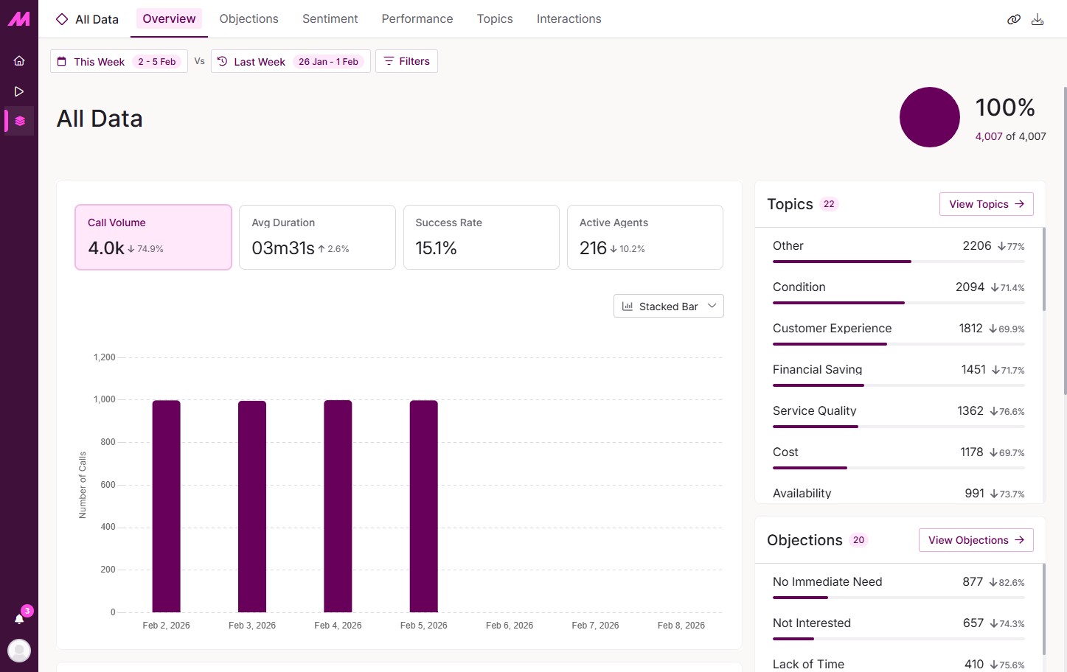1067x672 pixels.
Task: Click the View Objections button
Action: click(x=976, y=540)
